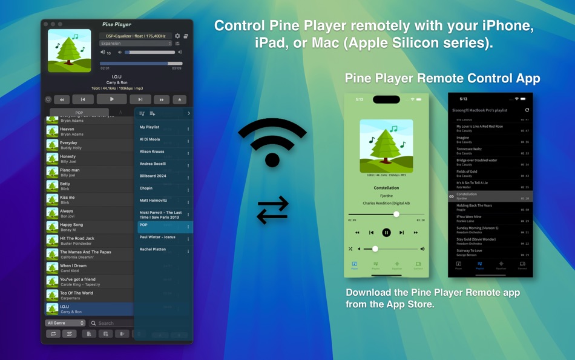Image resolution: width=575 pixels, height=360 pixels.
Task: Open the three-dot menu for Alison Krauss
Action: 188,153
